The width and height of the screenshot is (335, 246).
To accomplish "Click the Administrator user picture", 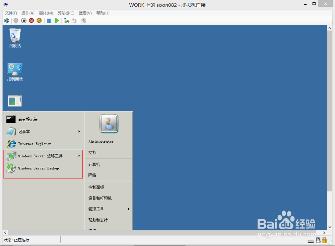I will click(109, 124).
